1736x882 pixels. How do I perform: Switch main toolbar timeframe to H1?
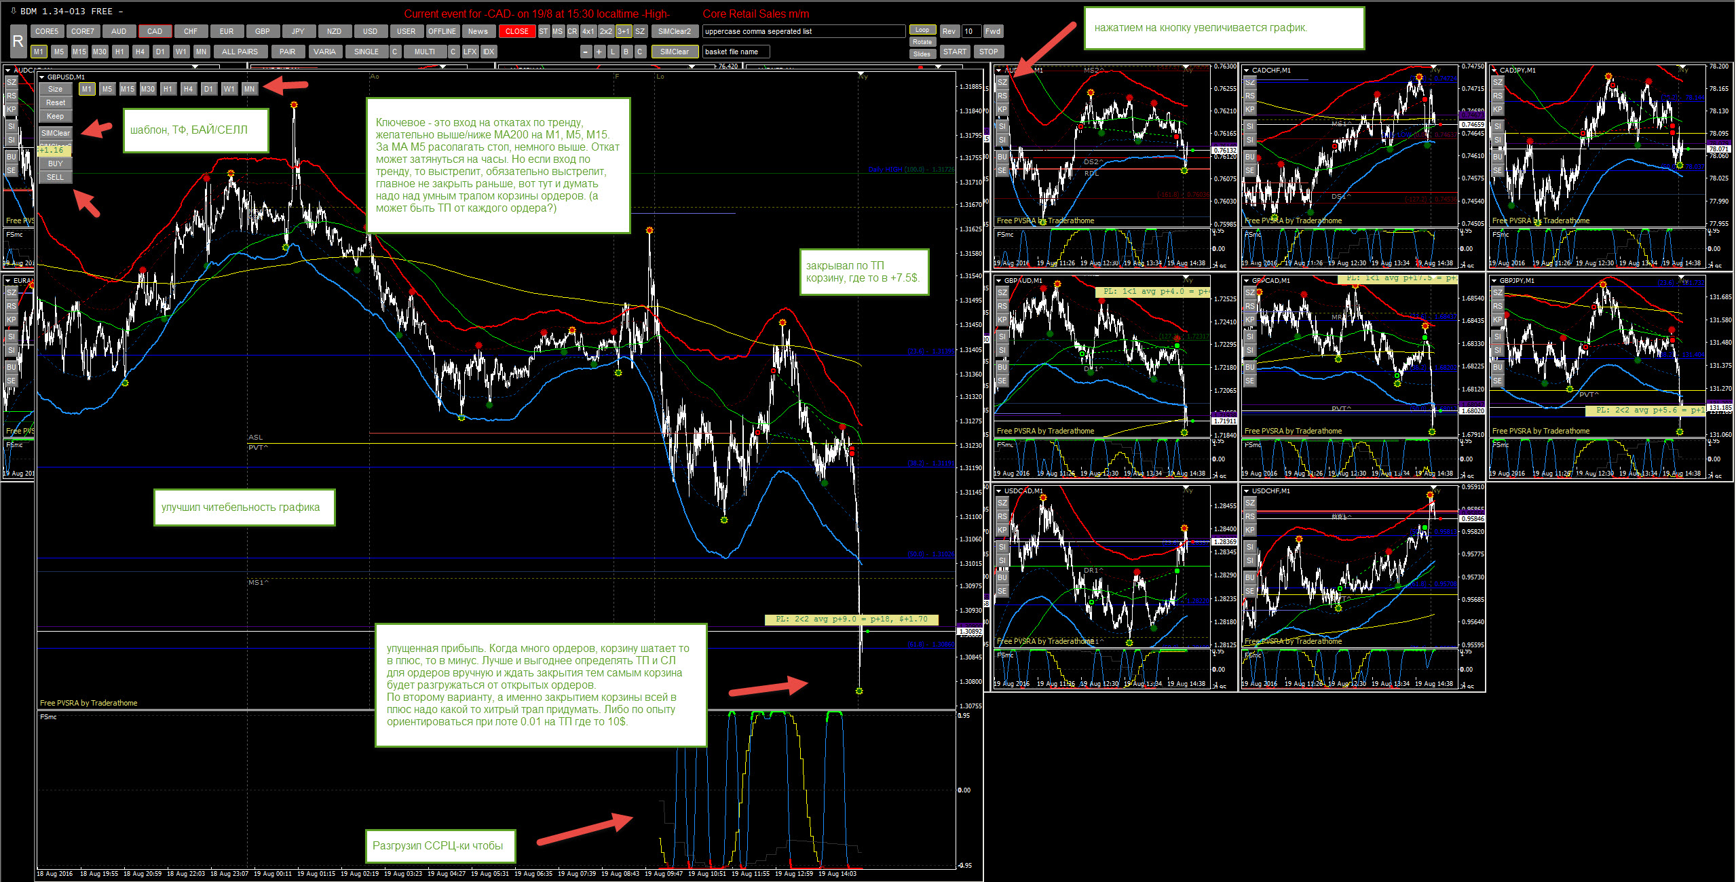pos(120,52)
